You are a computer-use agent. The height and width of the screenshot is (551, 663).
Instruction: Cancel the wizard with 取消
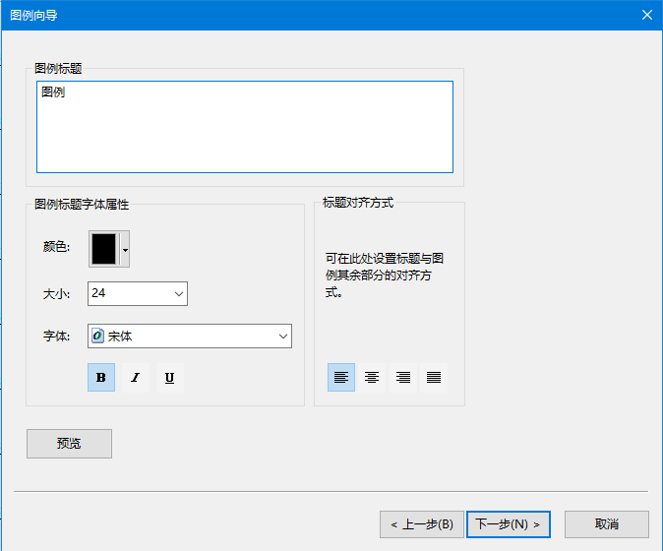point(607,524)
